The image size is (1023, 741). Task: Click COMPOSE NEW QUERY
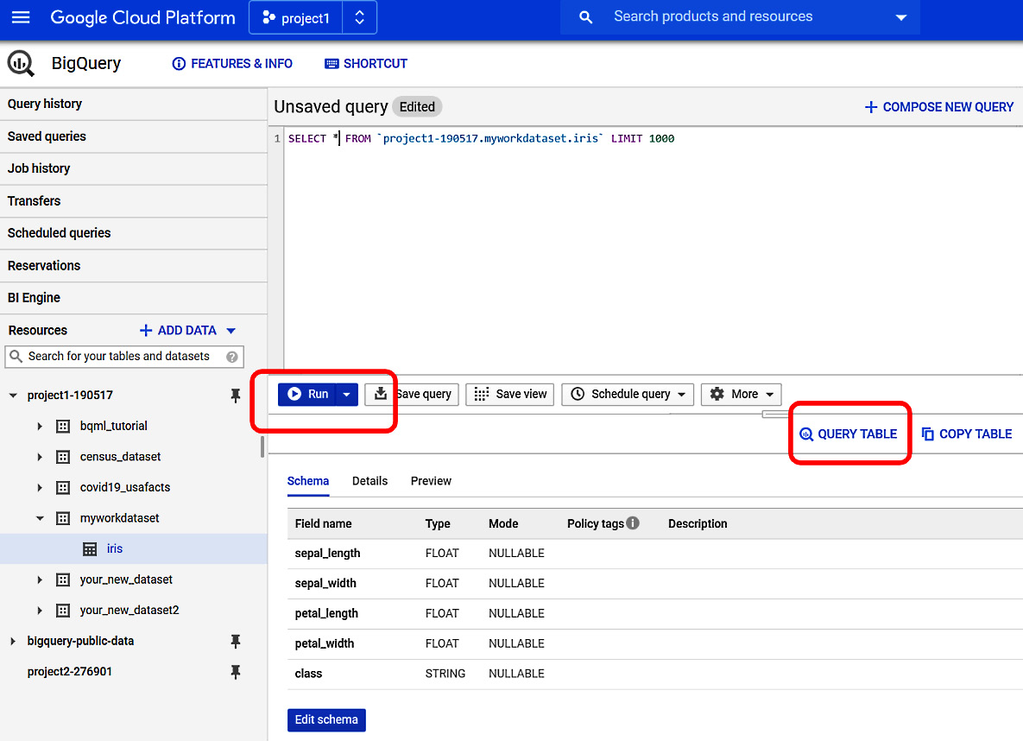point(939,107)
